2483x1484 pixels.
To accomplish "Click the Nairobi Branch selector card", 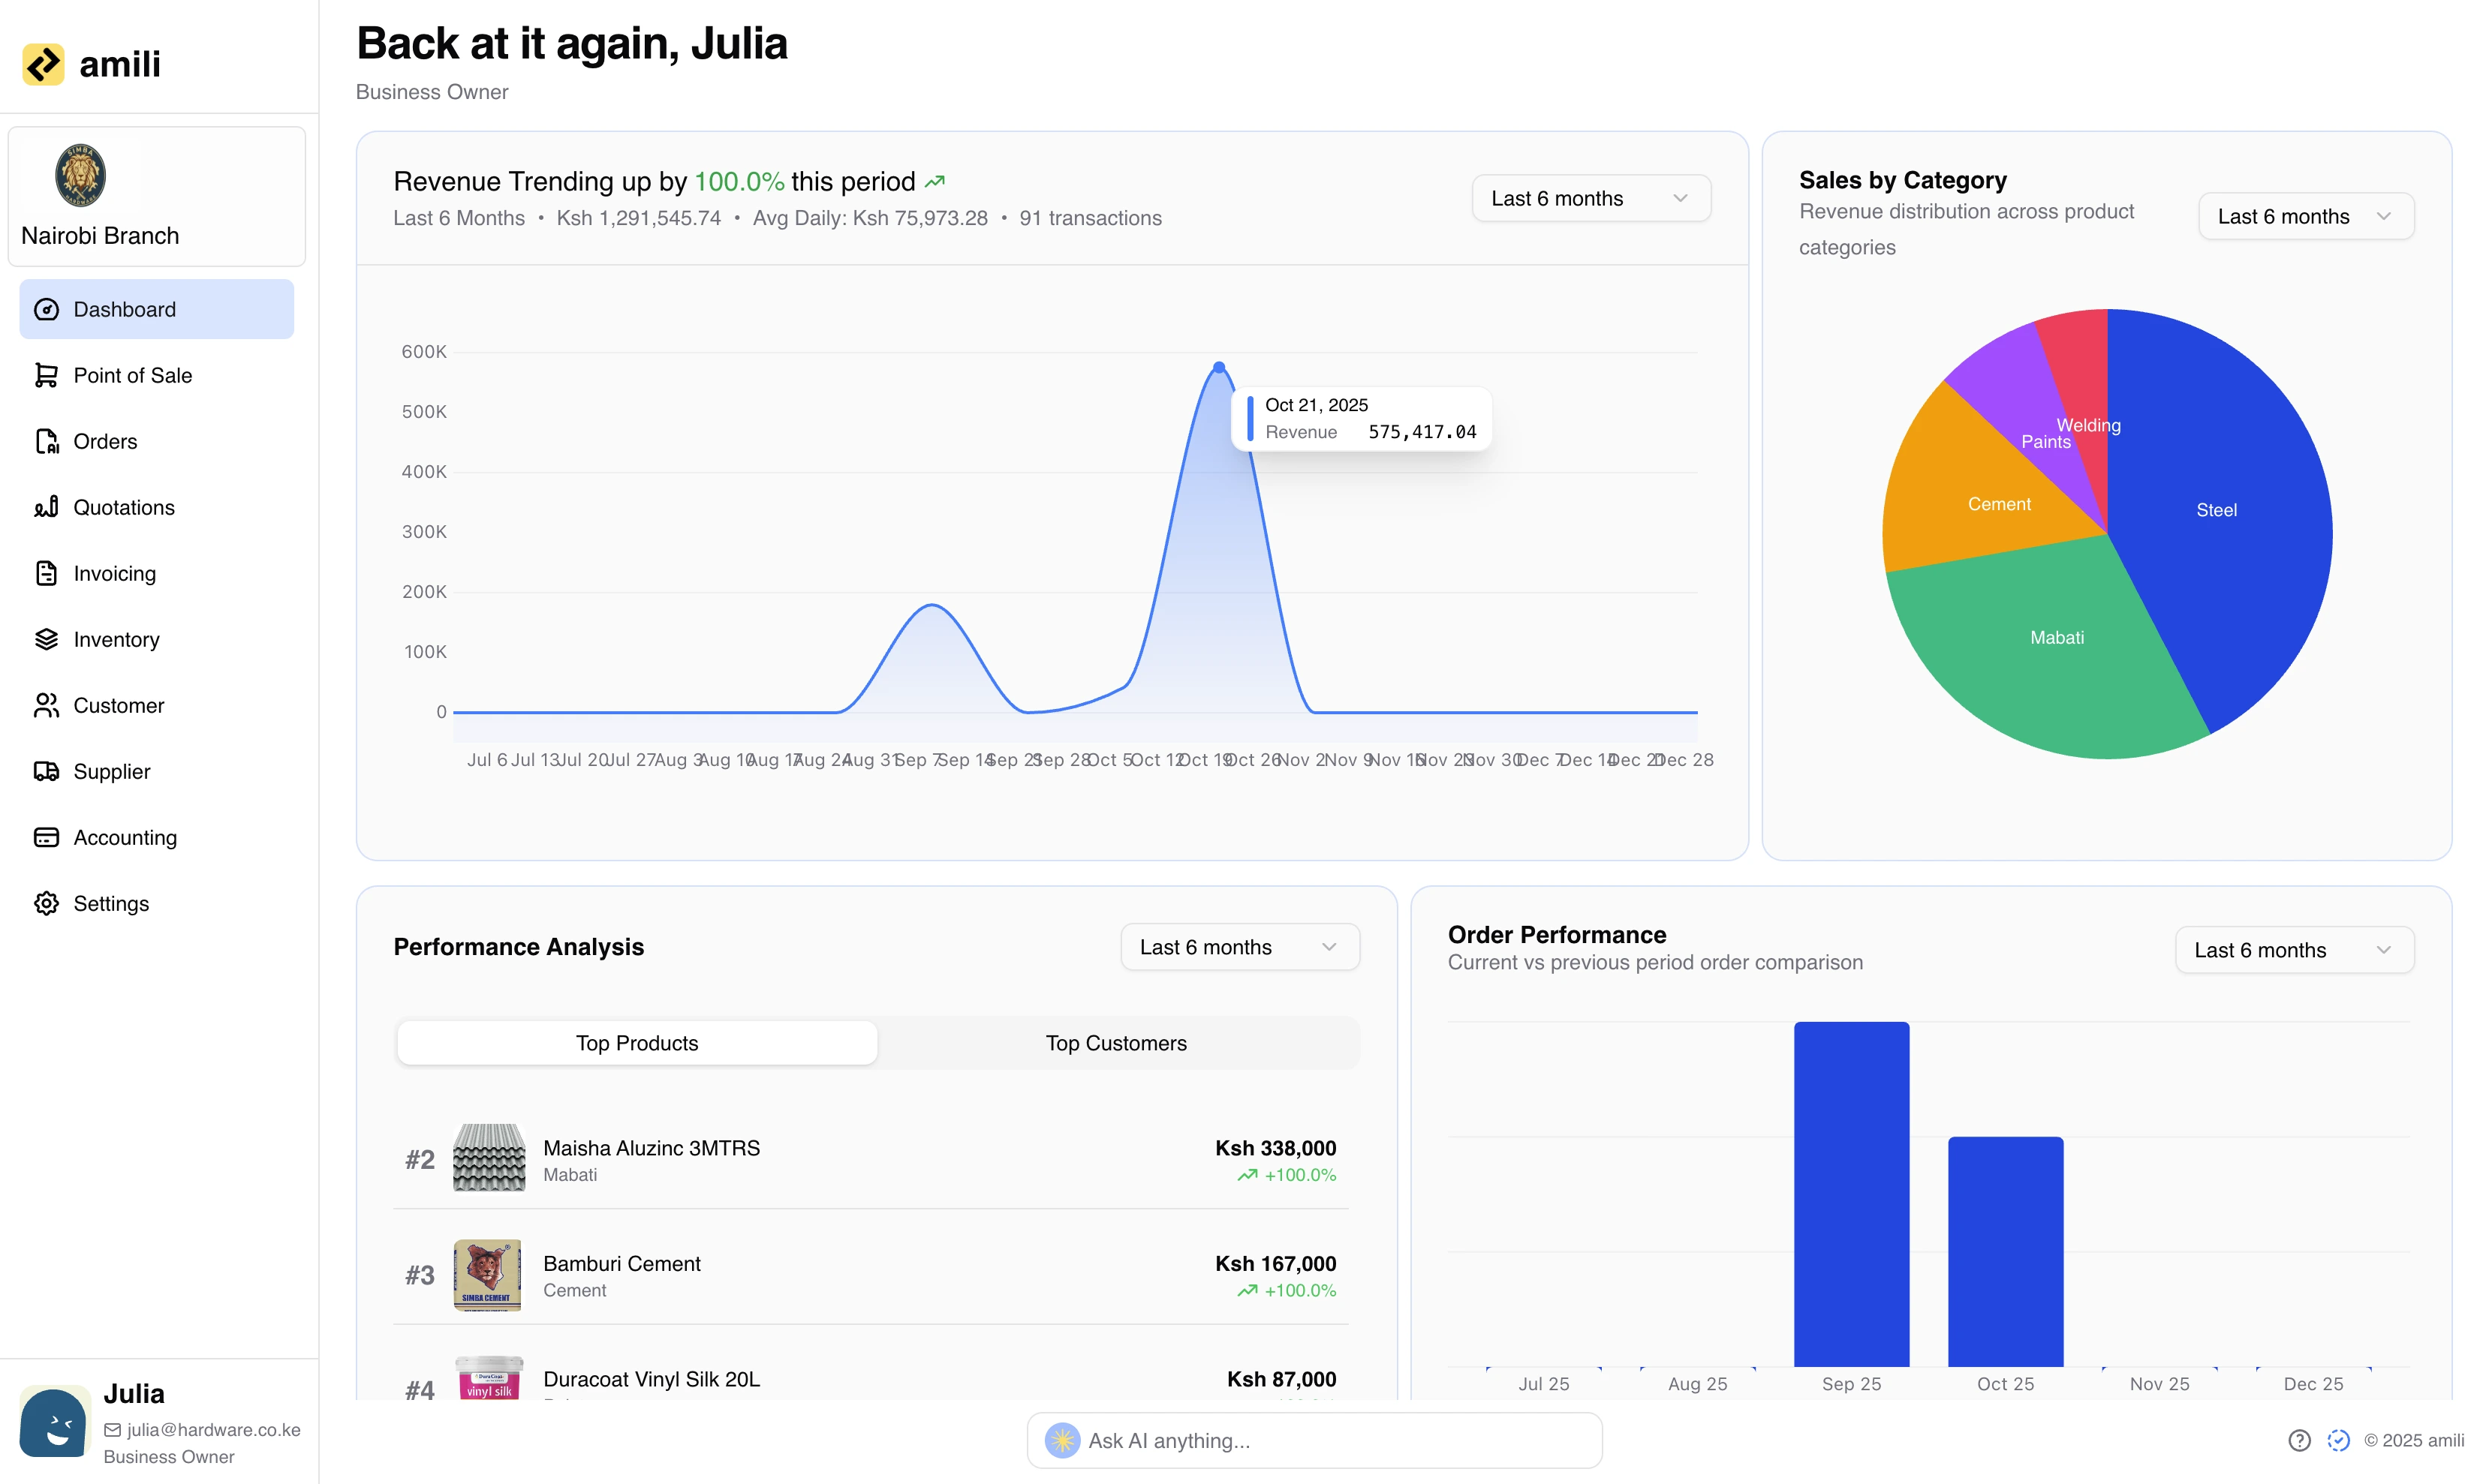I will 156,196.
